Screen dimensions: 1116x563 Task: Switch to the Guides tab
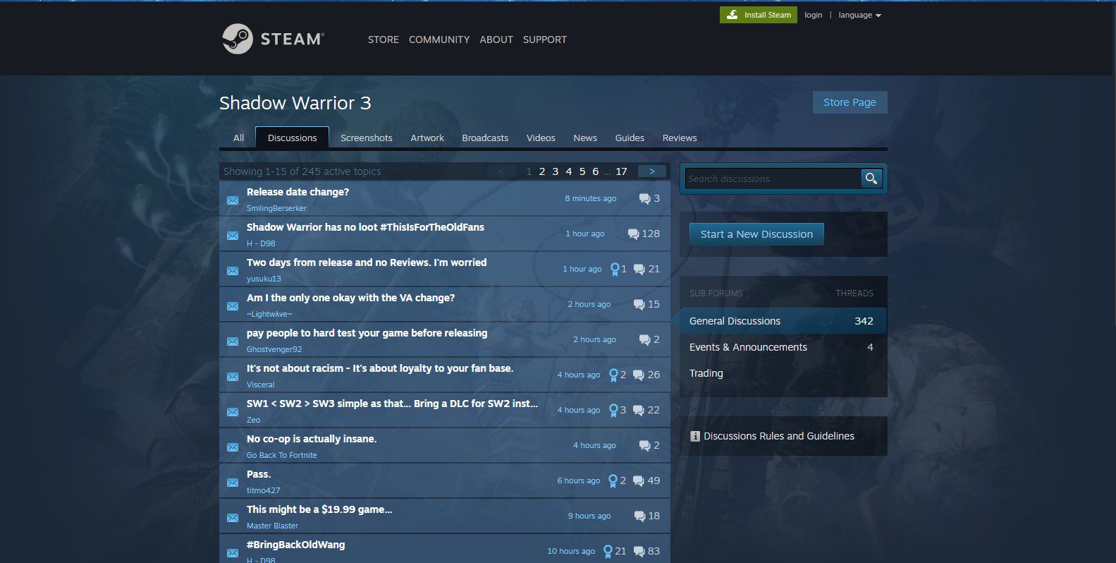click(630, 138)
